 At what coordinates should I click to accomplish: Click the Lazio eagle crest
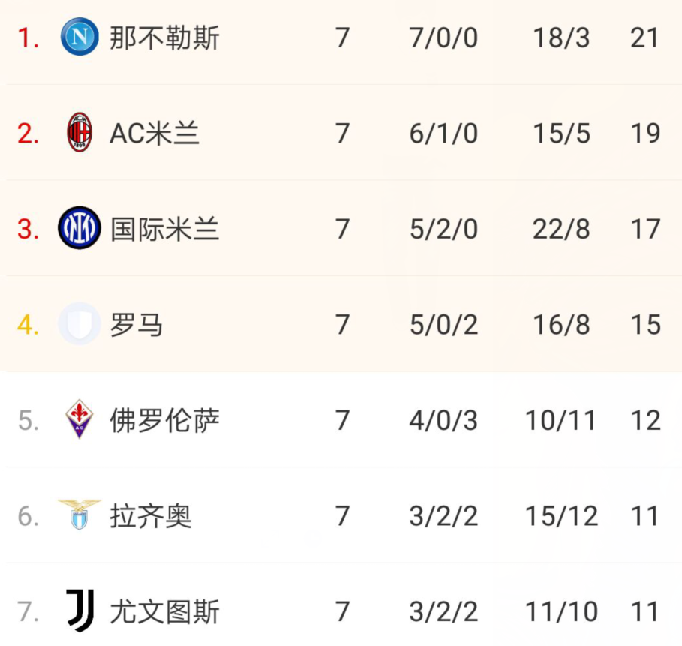coord(80,515)
